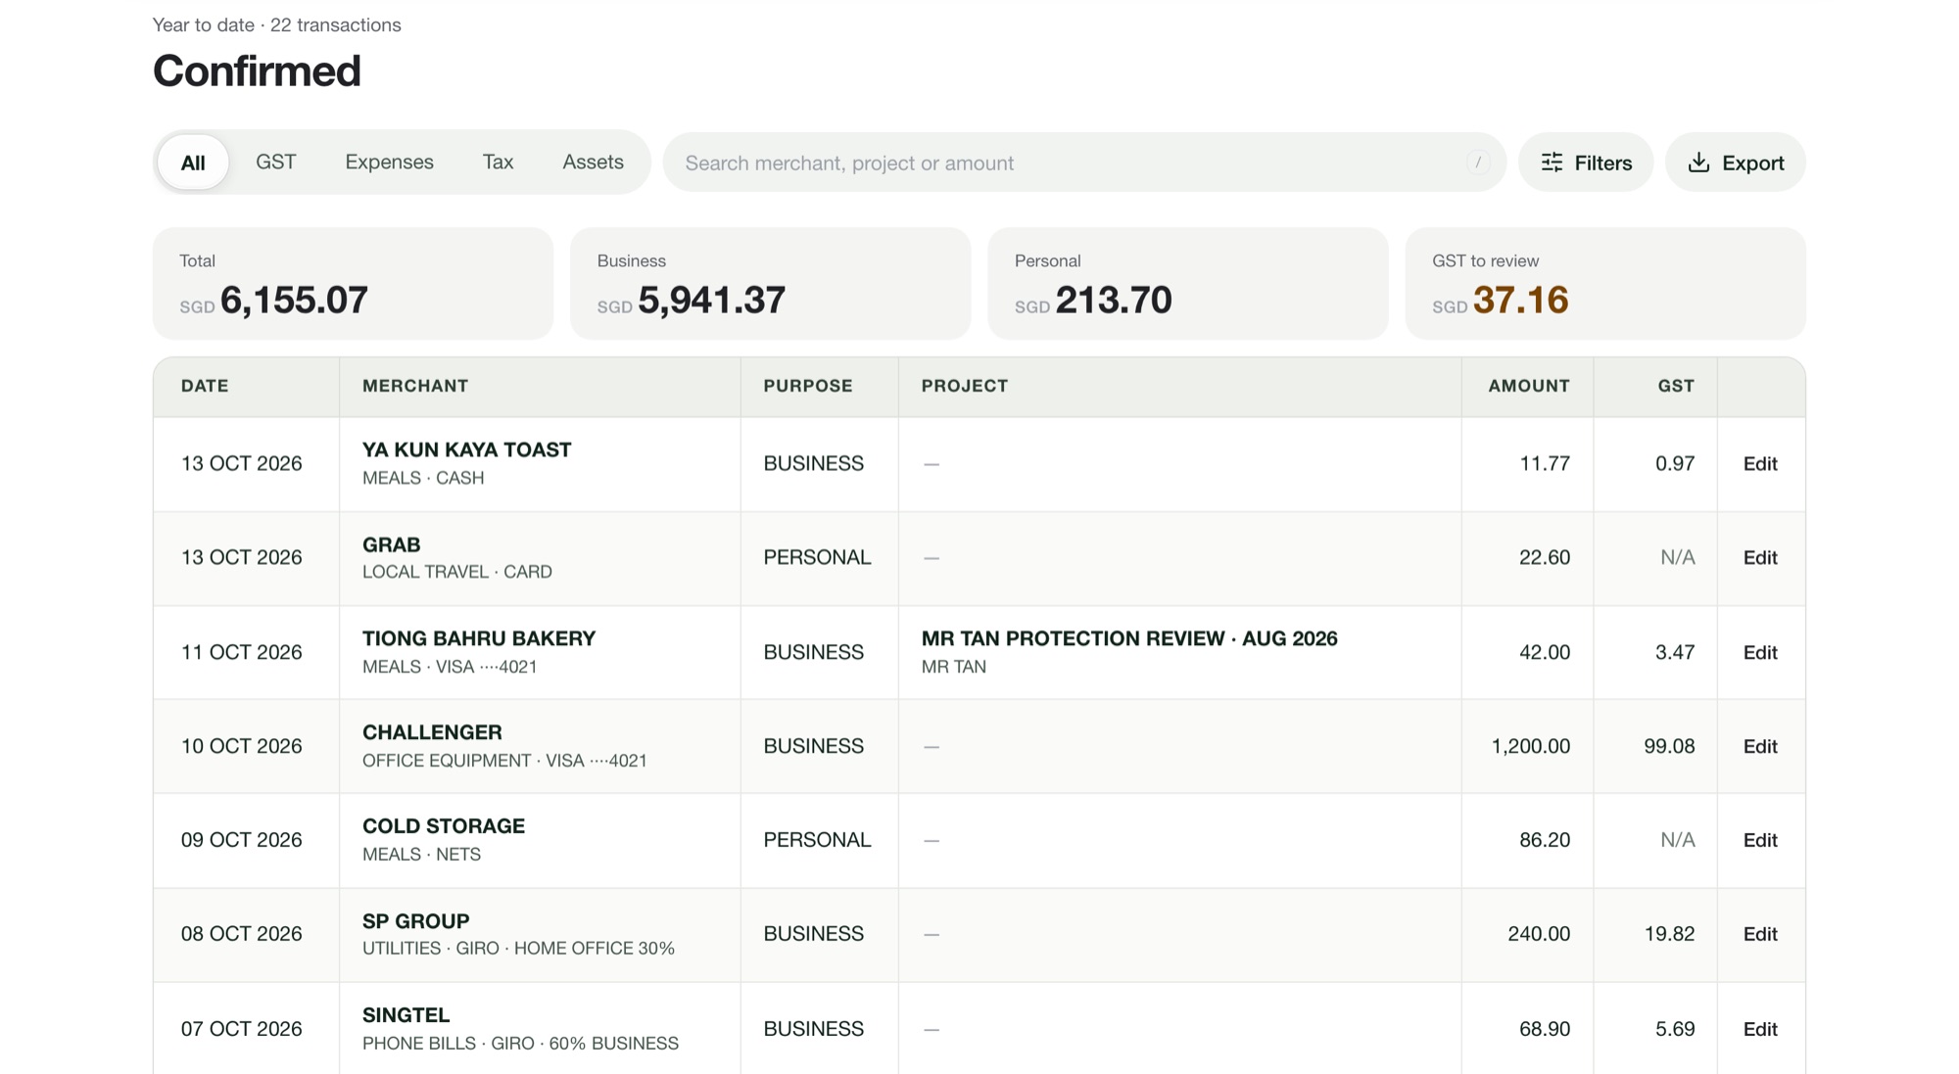Image resolution: width=1959 pixels, height=1074 pixels.
Task: Click the Export button
Action: pyautogui.click(x=1735, y=163)
